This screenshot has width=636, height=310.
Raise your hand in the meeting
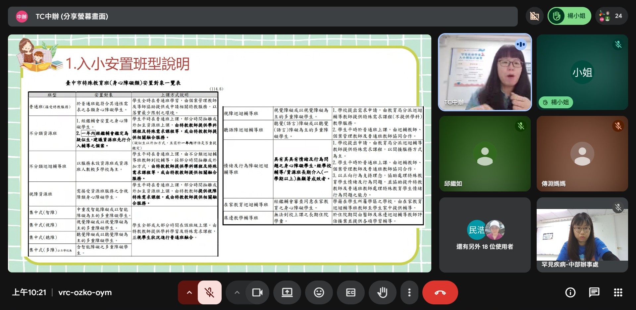(382, 292)
